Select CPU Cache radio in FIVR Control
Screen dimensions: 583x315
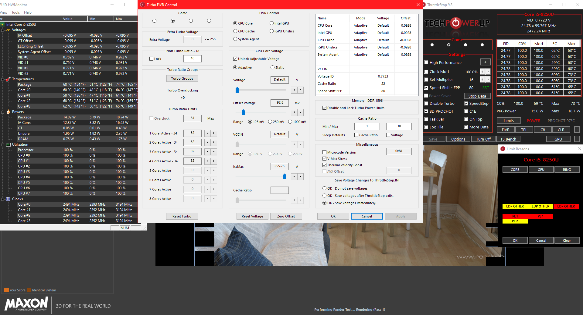pyautogui.click(x=244, y=31)
